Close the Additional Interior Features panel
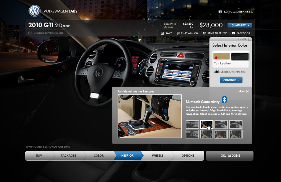Screen dimensions: 281x182 click(244, 91)
